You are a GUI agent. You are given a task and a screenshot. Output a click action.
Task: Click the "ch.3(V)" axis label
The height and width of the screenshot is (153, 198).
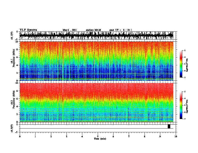click(12, 128)
